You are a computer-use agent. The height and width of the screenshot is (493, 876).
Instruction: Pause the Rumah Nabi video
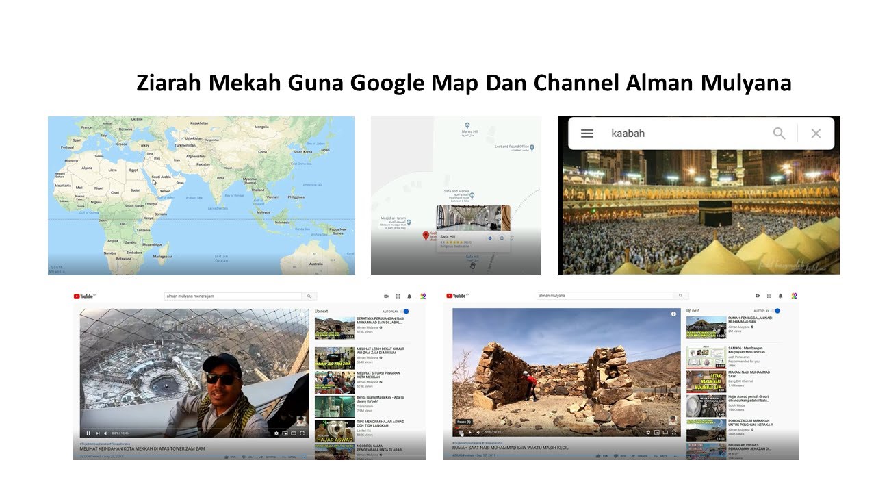pos(461,433)
